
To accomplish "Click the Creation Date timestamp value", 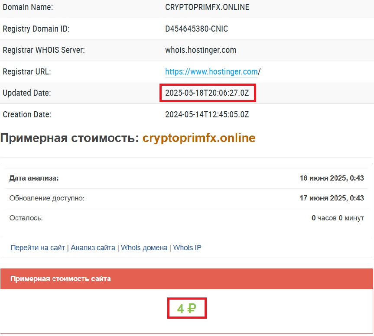I will [207, 115].
